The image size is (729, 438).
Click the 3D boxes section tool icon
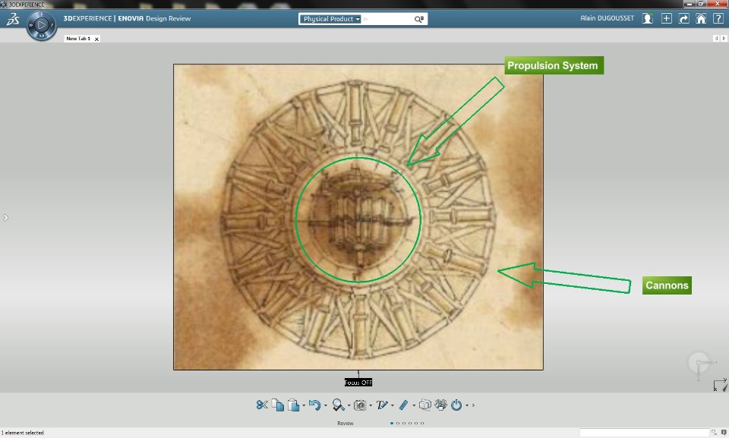[x=425, y=405]
